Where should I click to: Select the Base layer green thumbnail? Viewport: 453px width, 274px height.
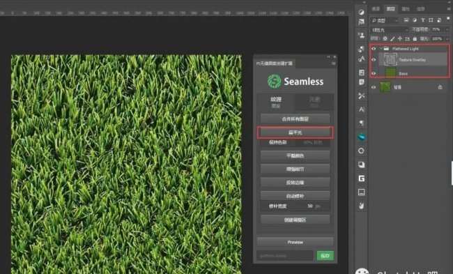390,73
